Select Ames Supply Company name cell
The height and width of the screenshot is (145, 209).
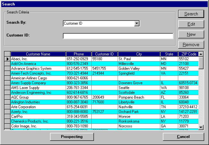coord(38,83)
